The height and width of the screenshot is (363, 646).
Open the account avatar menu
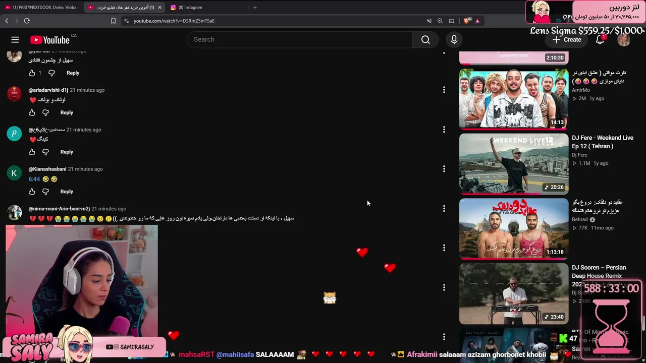624,40
